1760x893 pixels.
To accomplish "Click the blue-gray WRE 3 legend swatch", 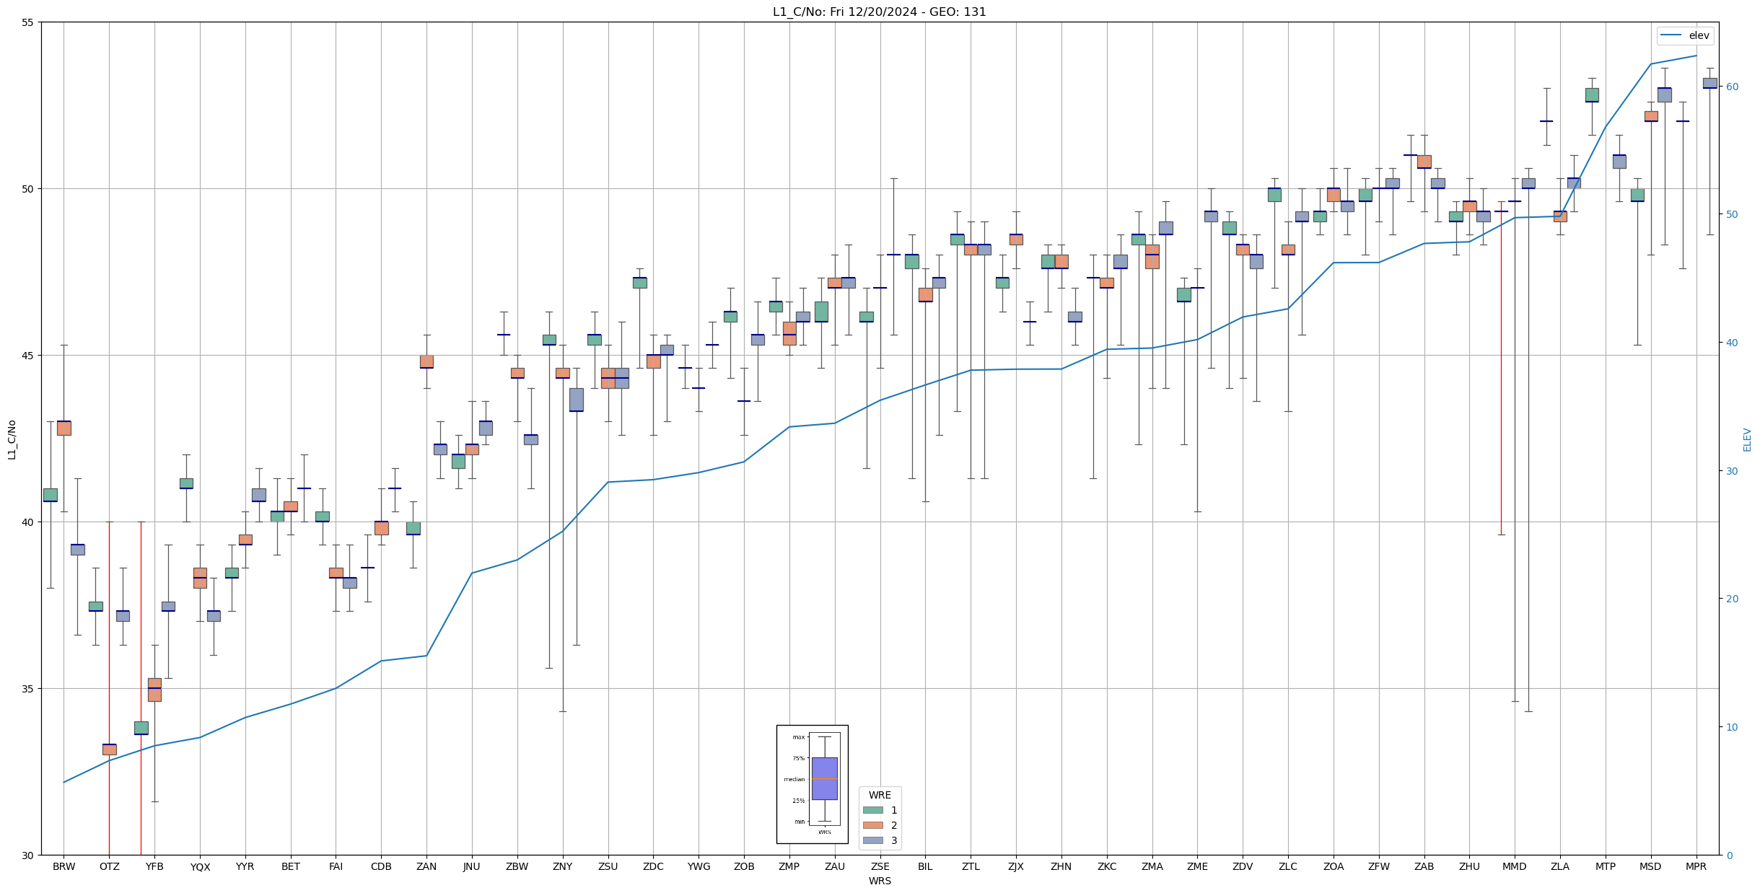I will pos(872,840).
